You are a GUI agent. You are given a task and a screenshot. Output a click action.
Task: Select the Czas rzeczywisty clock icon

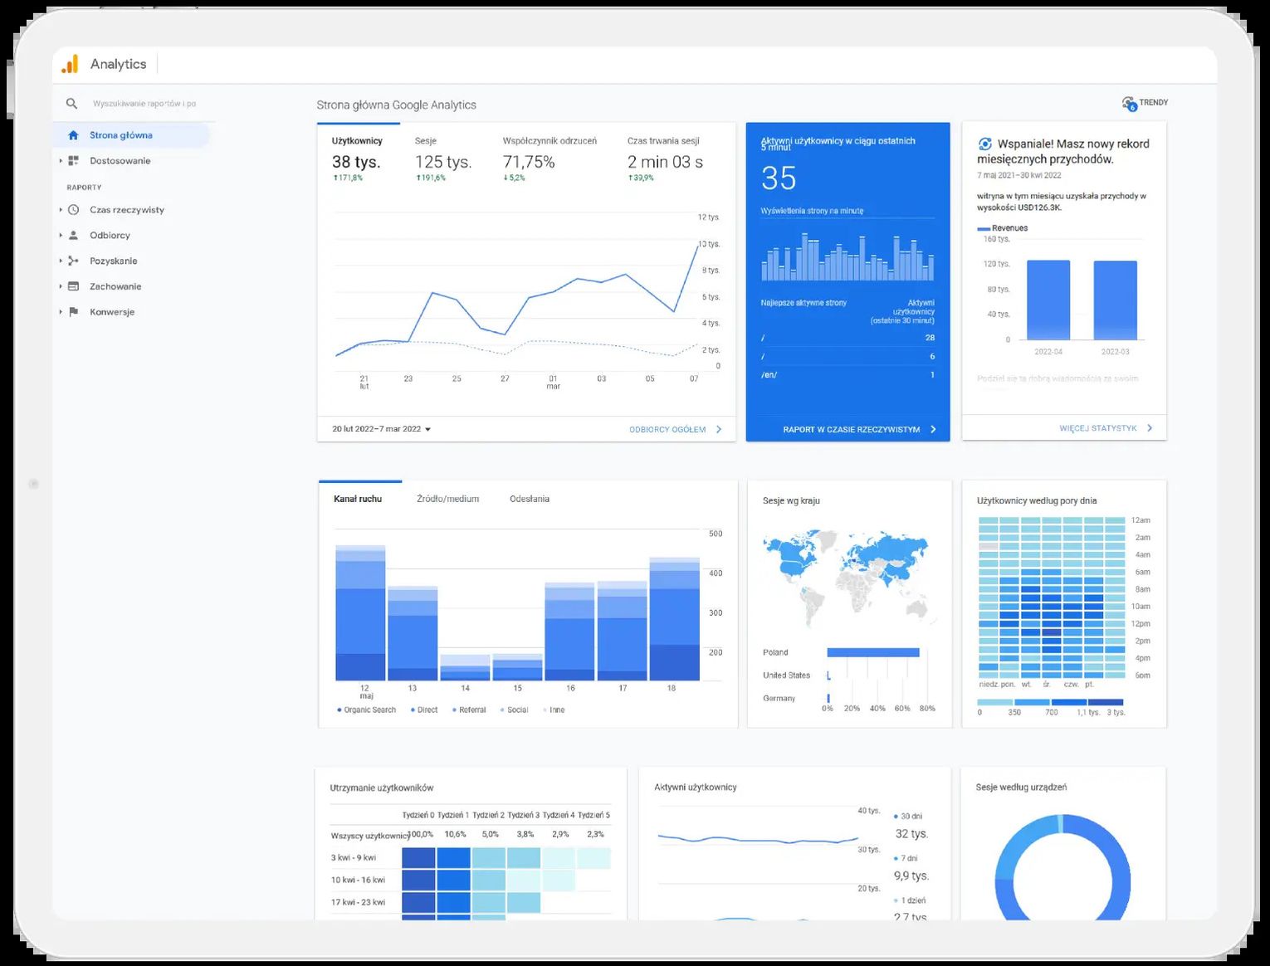(73, 210)
